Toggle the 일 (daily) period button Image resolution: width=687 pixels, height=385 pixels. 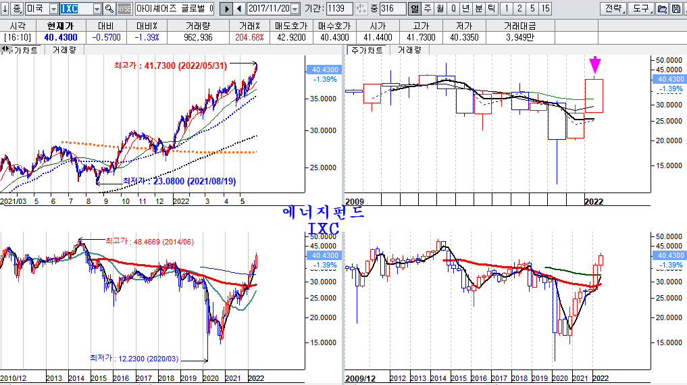pyautogui.click(x=415, y=9)
